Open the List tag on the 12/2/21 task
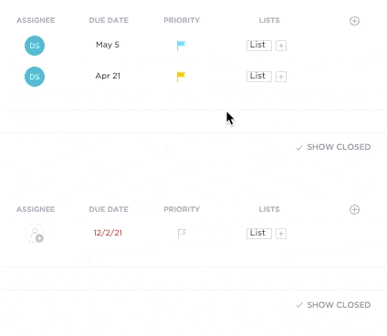Viewport: 387px width, 336px height. 259,234
